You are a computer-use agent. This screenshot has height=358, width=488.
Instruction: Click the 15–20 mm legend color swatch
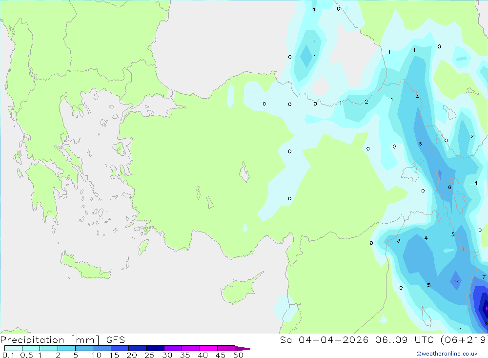pyautogui.click(x=120, y=348)
